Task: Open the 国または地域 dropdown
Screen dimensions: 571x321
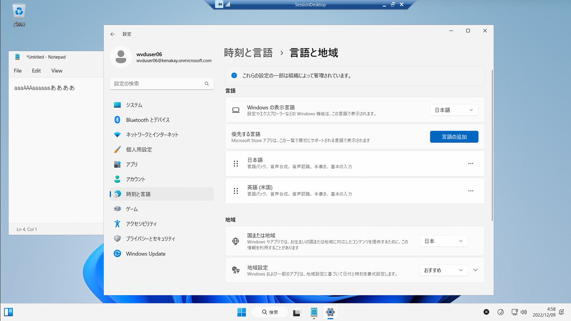Action: (x=443, y=241)
